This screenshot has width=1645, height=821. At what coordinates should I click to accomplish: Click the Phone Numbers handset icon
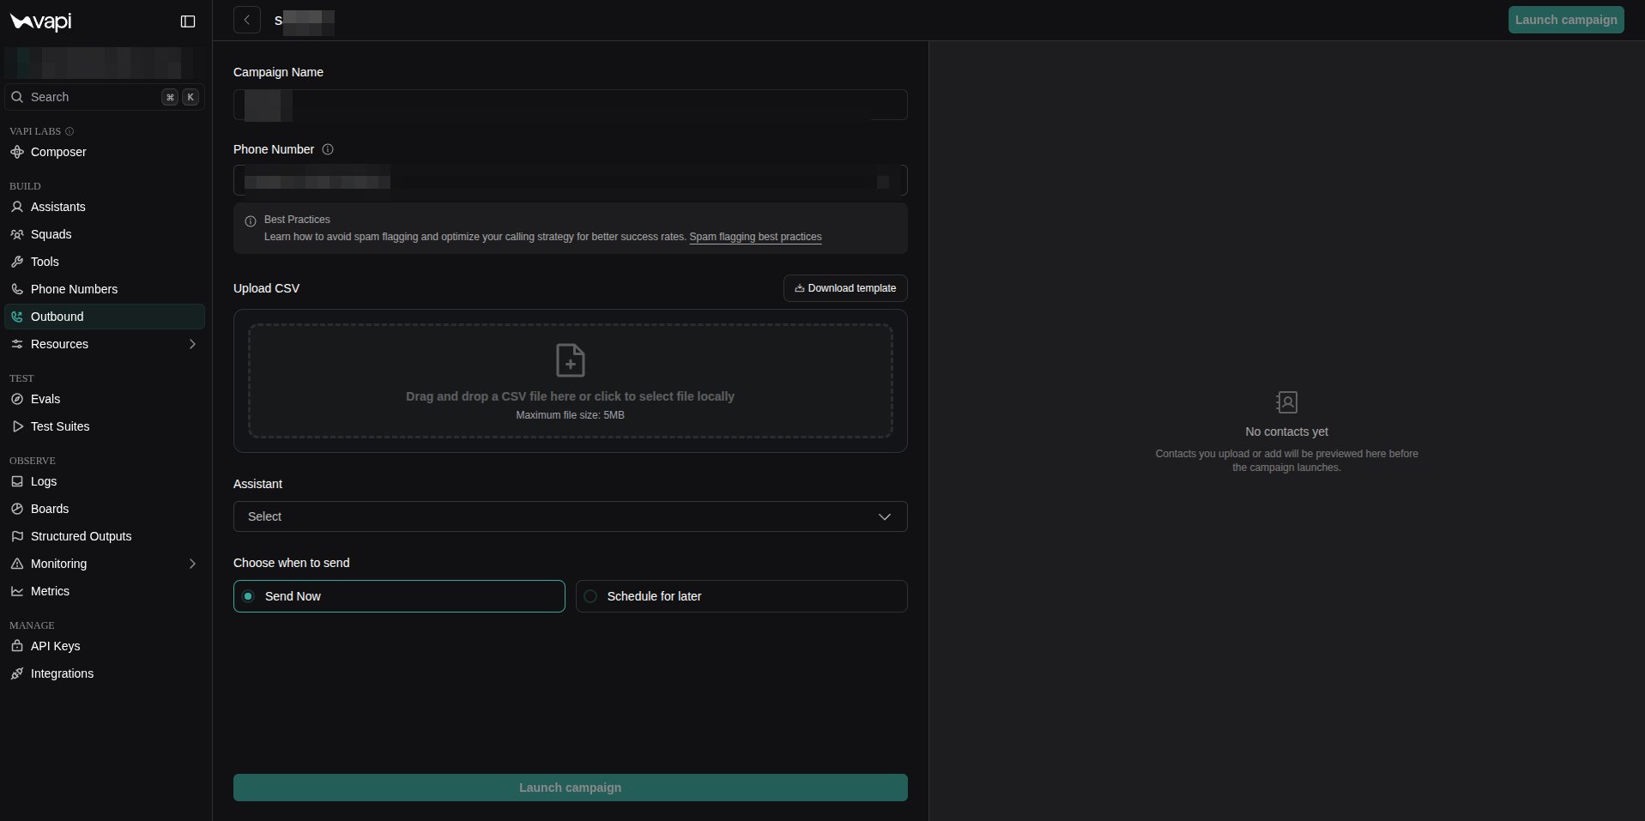pyautogui.click(x=17, y=289)
